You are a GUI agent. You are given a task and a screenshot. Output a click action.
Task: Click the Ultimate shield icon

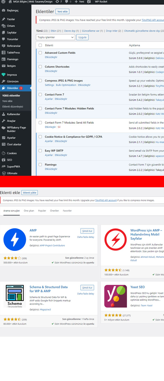[3, 173]
